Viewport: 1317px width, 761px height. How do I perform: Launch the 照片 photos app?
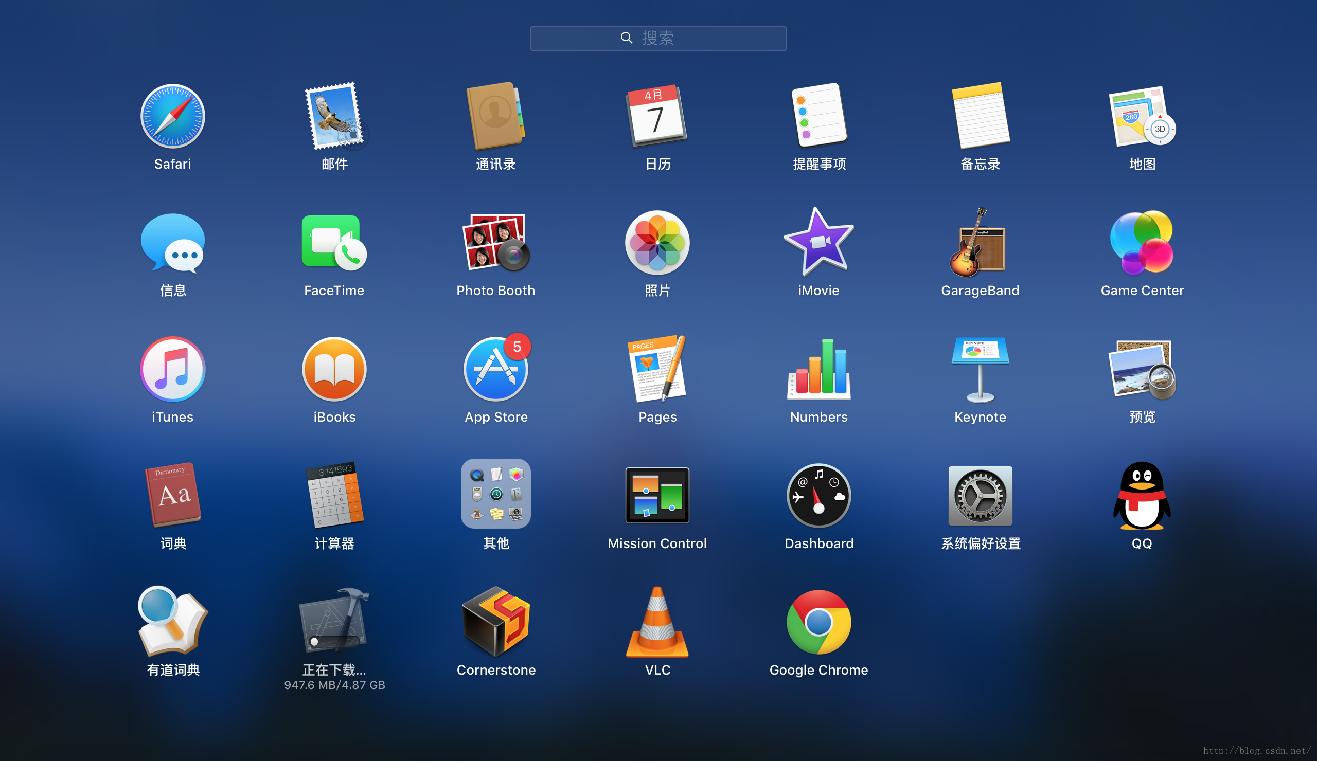pos(657,243)
